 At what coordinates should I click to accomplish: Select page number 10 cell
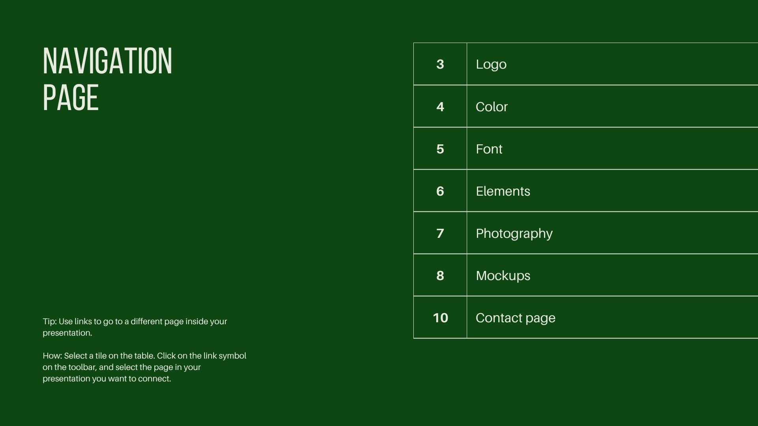(x=440, y=318)
